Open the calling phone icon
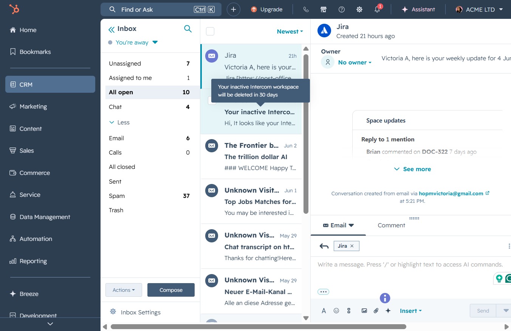The height and width of the screenshot is (331, 511). click(x=306, y=9)
